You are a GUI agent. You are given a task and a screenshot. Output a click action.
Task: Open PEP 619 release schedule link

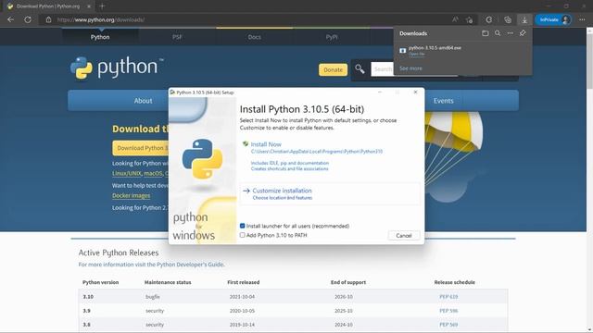pos(448,296)
